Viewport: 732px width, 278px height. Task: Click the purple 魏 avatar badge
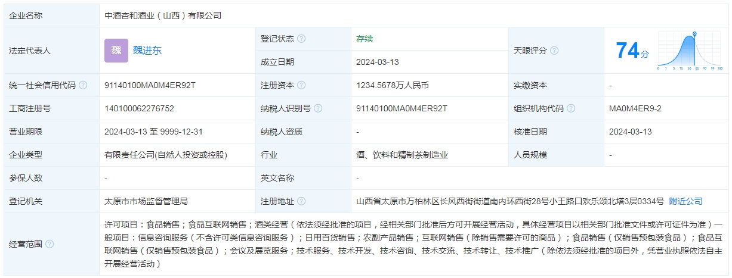[116, 51]
